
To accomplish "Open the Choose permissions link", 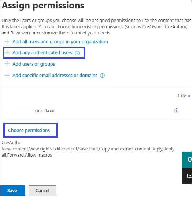I will point(29,130).
